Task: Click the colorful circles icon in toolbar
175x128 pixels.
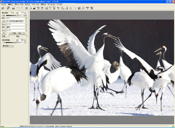Action: click(x=91, y=8)
